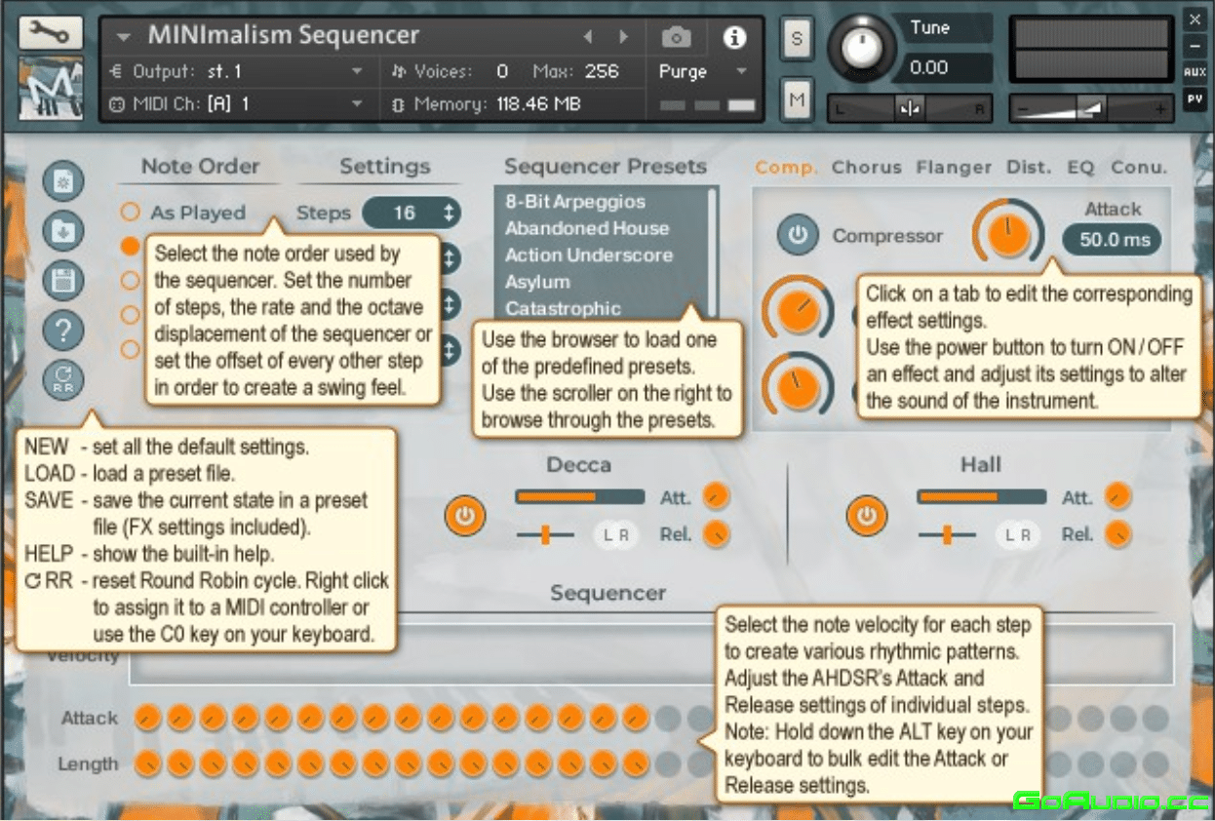Open the instrument info icon
The image size is (1215, 821).
pyautogui.click(x=733, y=37)
